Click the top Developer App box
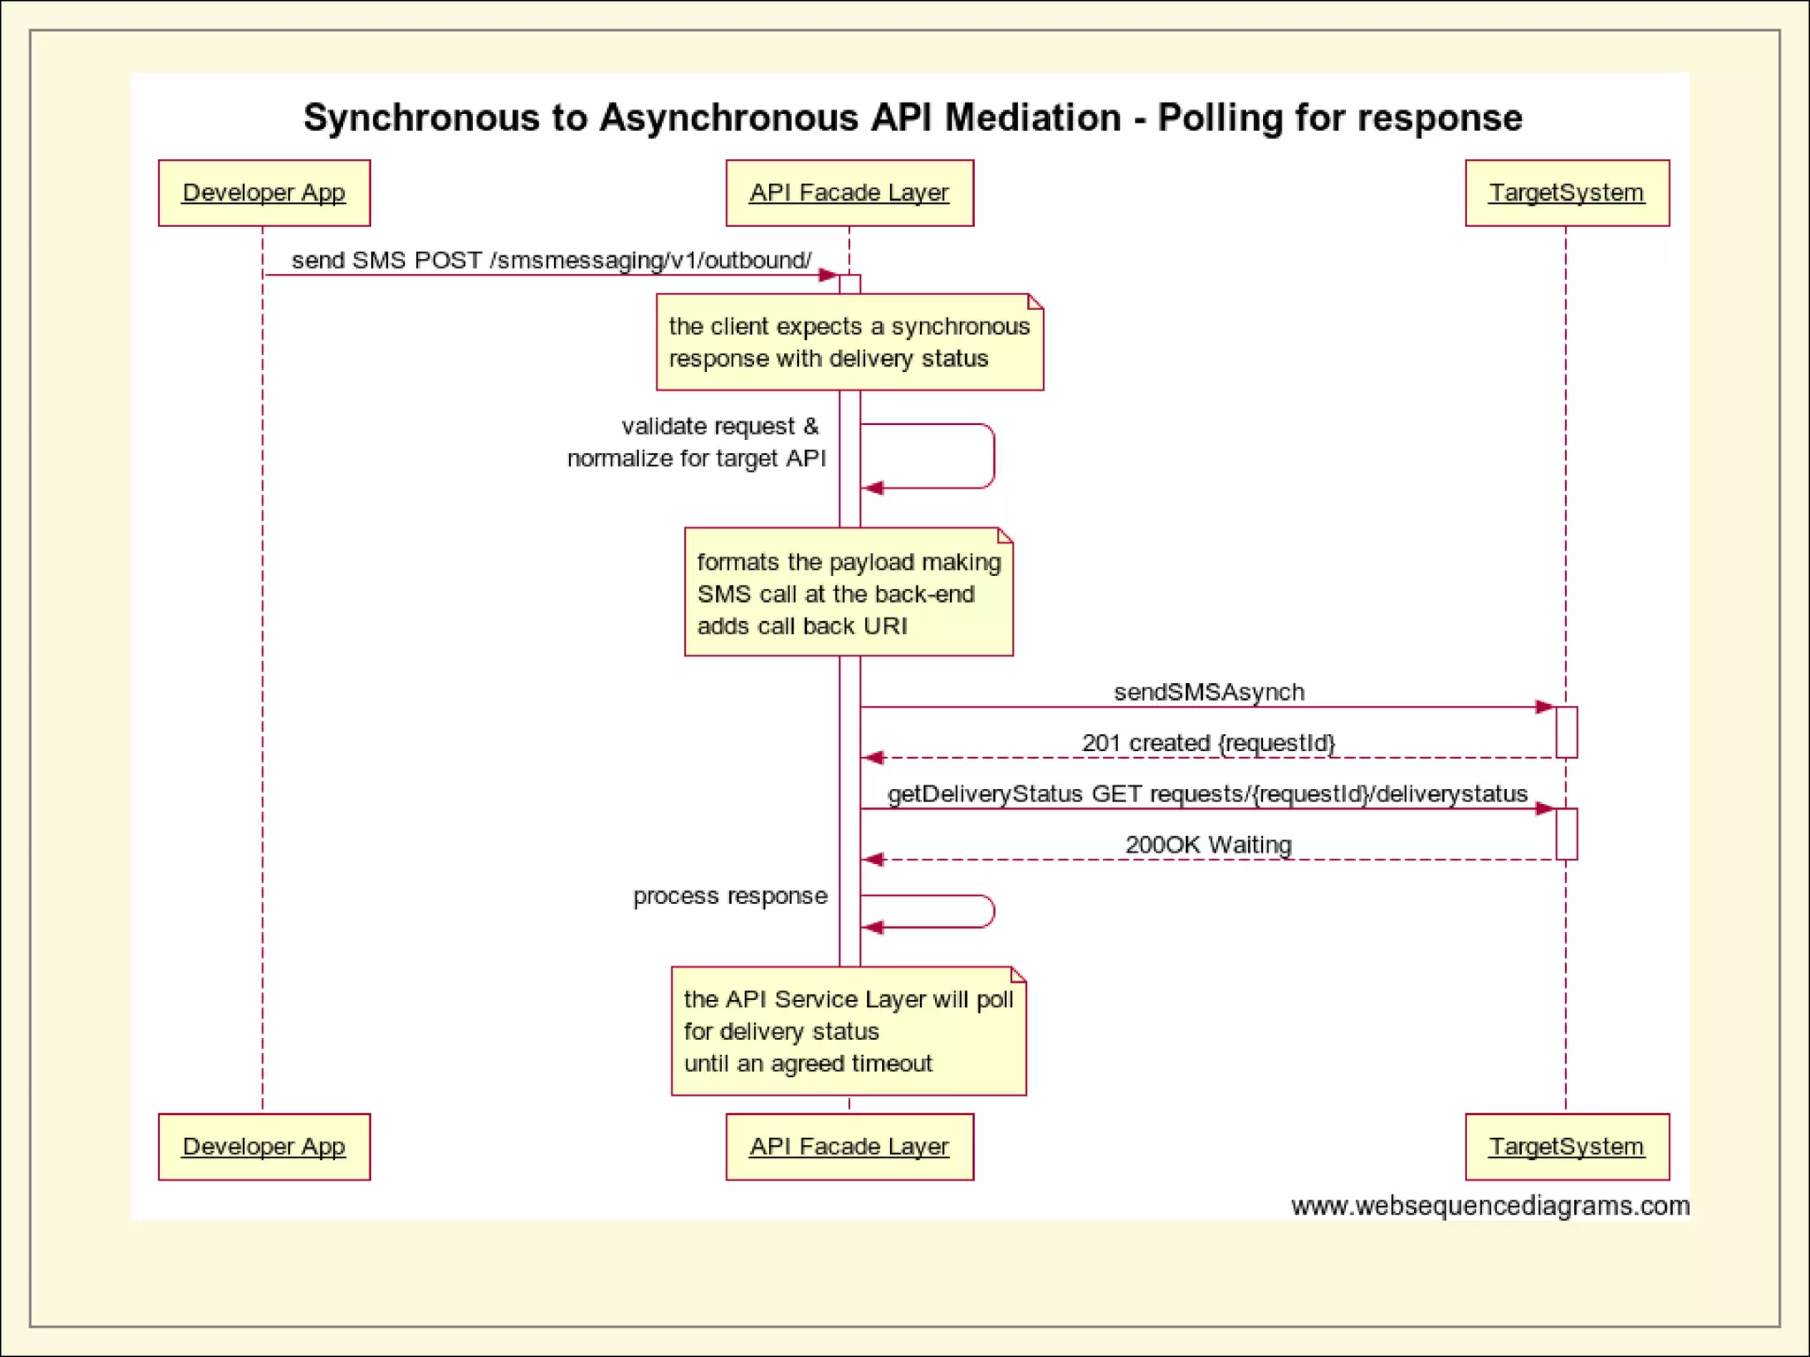1810x1357 pixels. tap(263, 193)
